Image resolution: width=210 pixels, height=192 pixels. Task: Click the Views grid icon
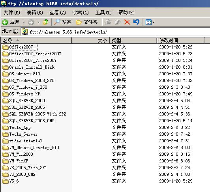(148, 22)
